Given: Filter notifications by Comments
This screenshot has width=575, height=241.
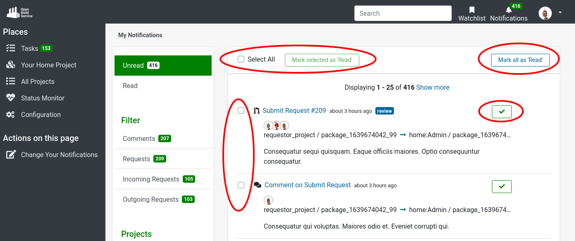Looking at the screenshot, I should click(x=139, y=138).
